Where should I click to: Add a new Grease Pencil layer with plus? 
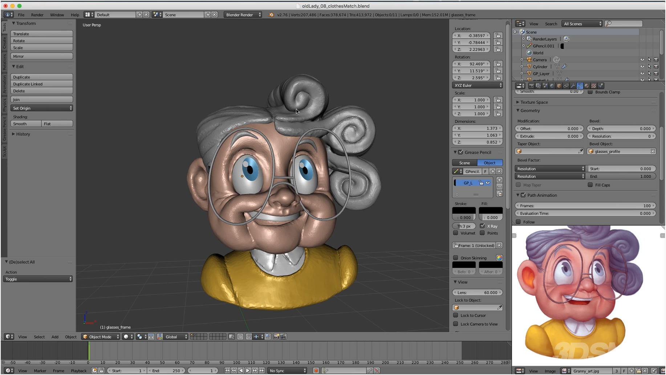pyautogui.click(x=499, y=180)
